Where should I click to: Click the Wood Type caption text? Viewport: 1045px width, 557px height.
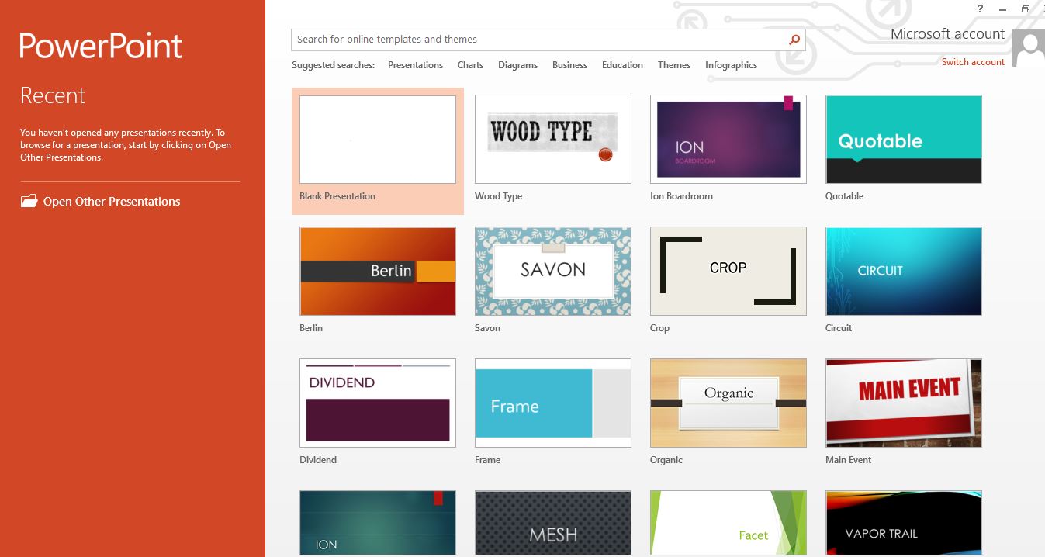[x=498, y=196]
